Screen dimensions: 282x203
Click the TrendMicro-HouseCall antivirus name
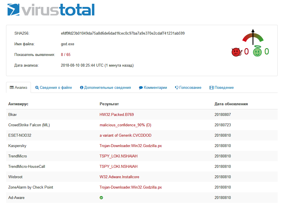[x=27, y=167]
